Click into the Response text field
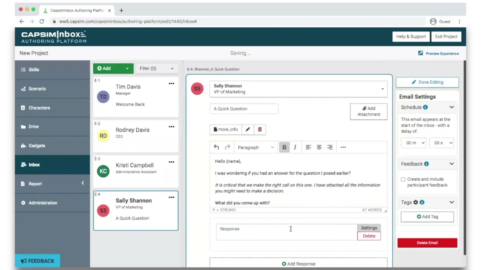The width and height of the screenshot is (481, 270). (286, 232)
